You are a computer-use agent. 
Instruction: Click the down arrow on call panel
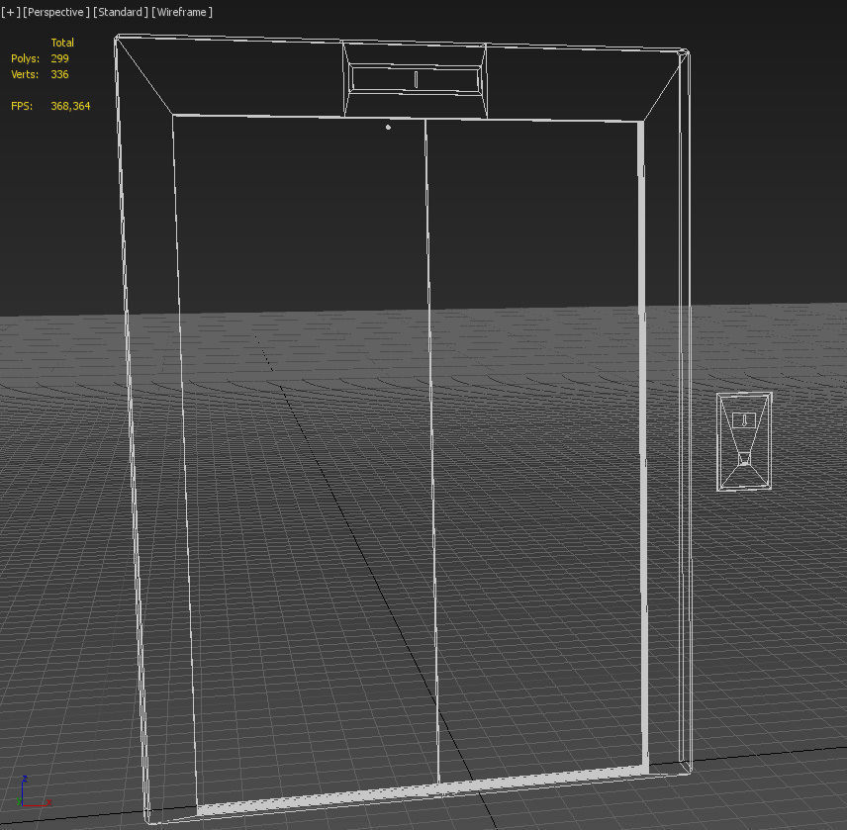point(744,420)
